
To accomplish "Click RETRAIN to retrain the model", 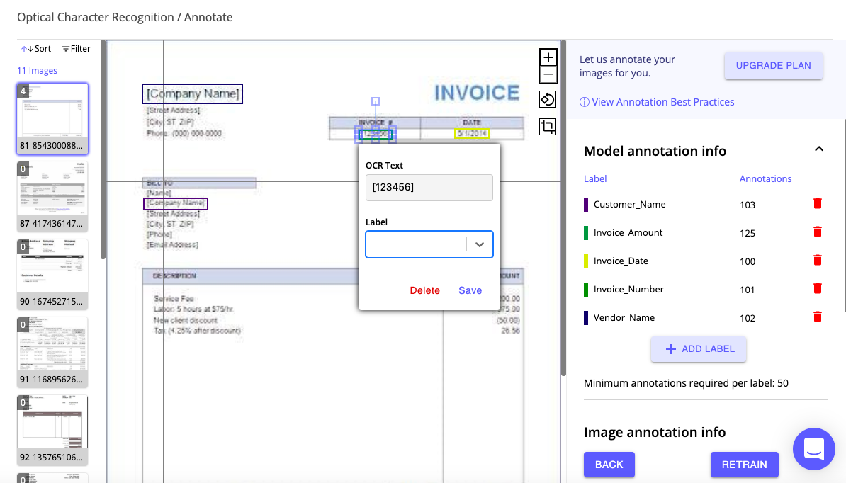I will 745,465.
